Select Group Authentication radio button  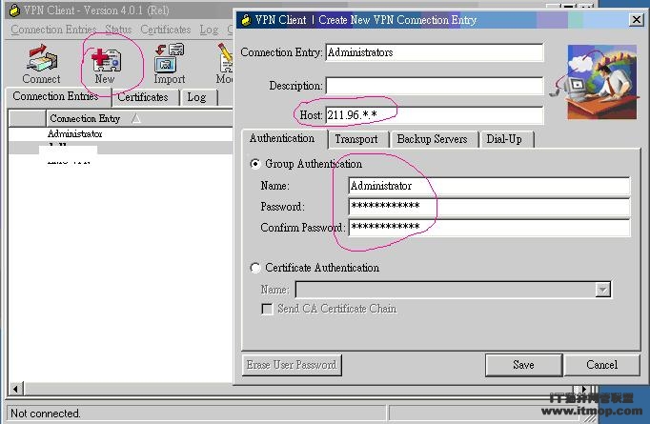click(x=255, y=164)
